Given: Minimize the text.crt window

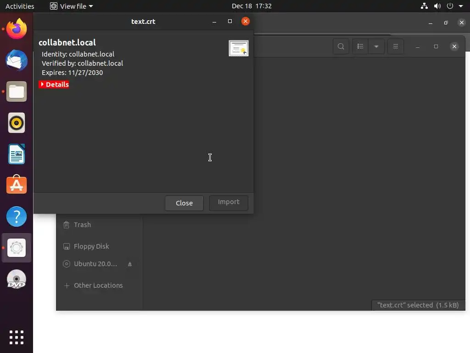Looking at the screenshot, I should [x=214, y=22].
